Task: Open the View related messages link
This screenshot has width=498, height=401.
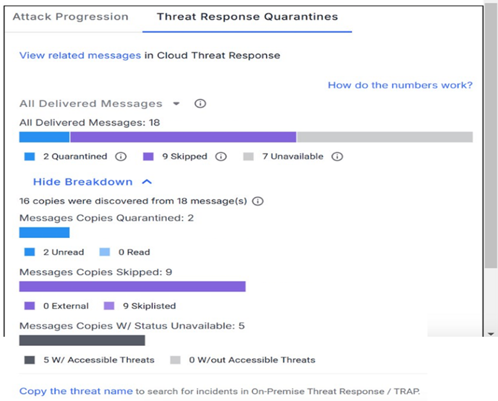Action: pos(80,55)
